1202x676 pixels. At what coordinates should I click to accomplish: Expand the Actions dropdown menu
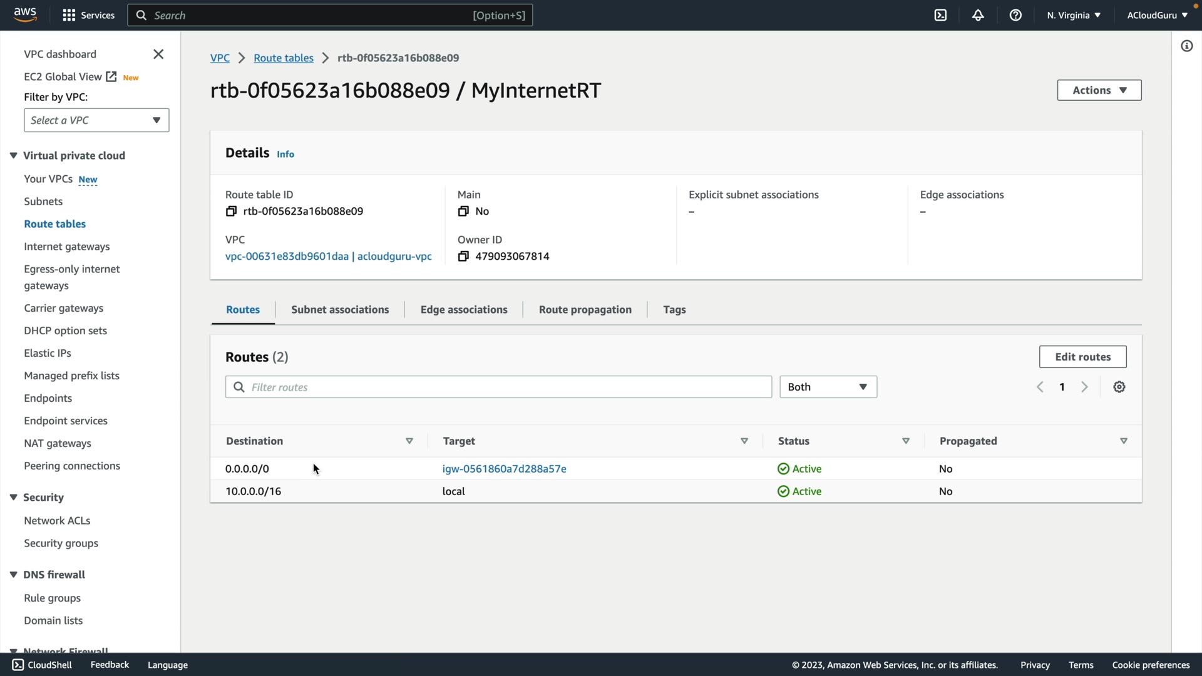click(1099, 90)
